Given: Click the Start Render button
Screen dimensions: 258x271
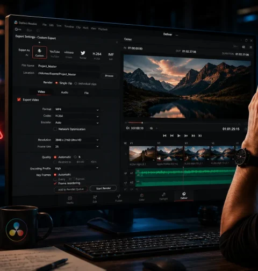Looking at the screenshot, I should (103, 188).
